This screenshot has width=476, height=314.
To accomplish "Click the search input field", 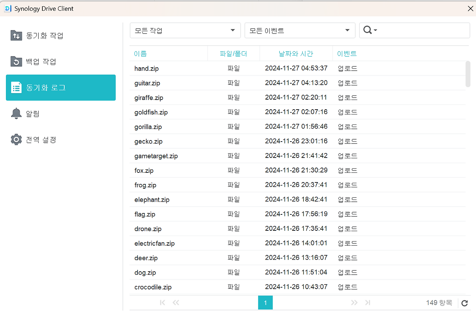I will [x=415, y=30].
